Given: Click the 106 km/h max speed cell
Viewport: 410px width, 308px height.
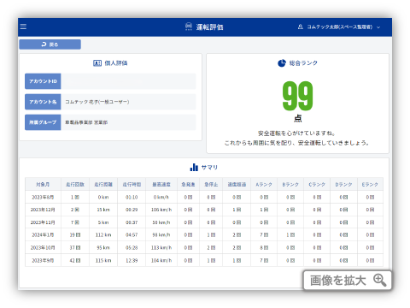Looking at the screenshot, I should click(x=161, y=210).
